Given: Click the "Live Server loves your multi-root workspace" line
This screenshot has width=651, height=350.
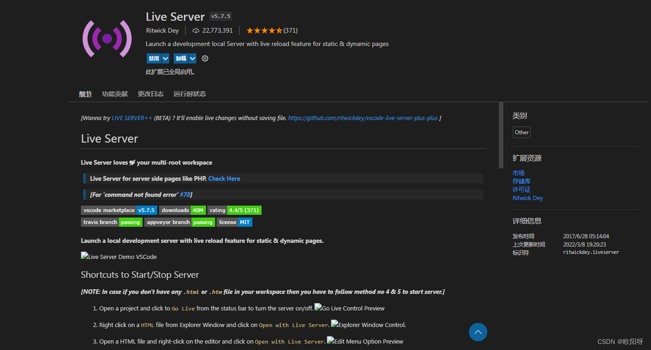Looking at the screenshot, I should 147,162.
